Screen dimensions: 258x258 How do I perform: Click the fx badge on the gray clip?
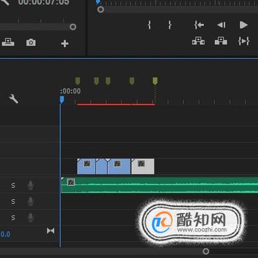click(x=141, y=163)
